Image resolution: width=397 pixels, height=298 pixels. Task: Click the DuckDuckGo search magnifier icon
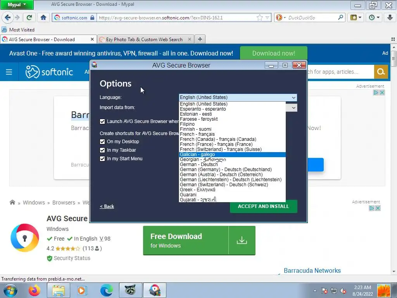pyautogui.click(x=340, y=17)
